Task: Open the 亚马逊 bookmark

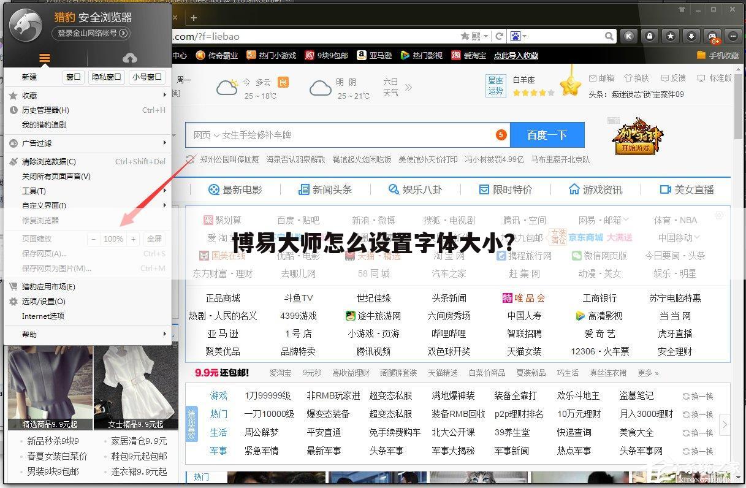Action: 375,55
